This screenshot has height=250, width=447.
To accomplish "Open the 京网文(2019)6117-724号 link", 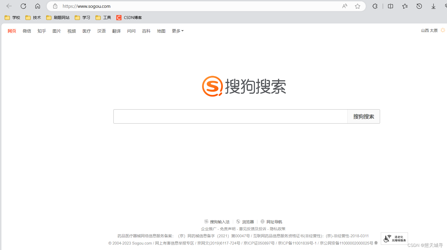I will point(219,243).
